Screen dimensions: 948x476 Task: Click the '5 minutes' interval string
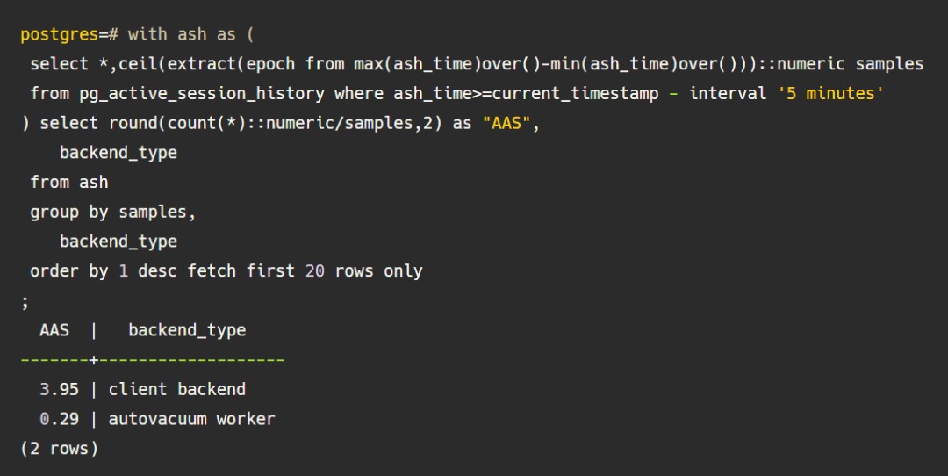click(x=830, y=93)
